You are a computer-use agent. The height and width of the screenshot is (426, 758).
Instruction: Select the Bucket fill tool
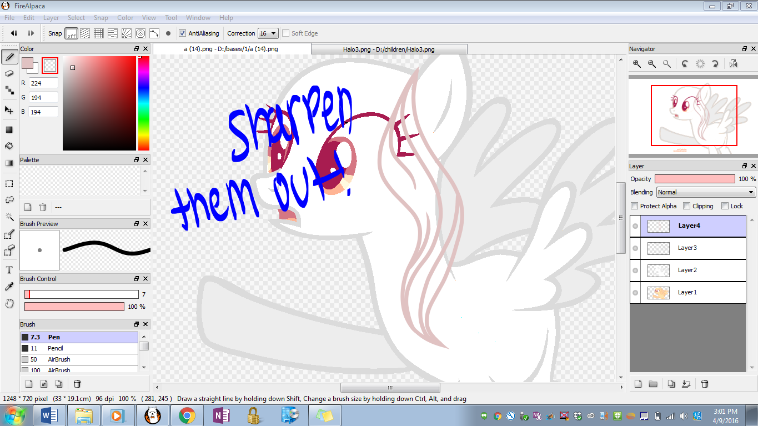point(9,146)
